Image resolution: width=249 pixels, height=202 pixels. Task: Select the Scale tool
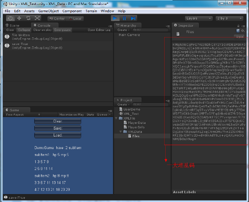click(x=37, y=18)
